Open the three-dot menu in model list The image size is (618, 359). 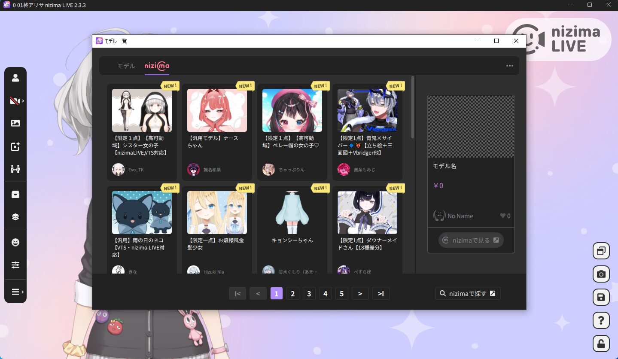coord(509,65)
